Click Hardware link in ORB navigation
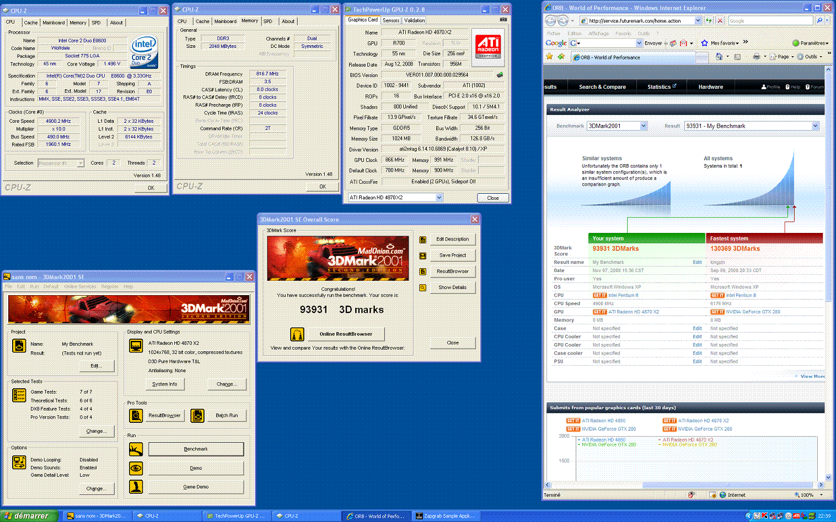Viewport: 836px width, 522px height. tap(710, 87)
